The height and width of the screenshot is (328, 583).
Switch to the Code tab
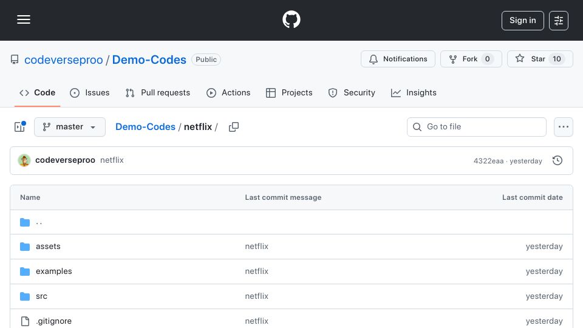coord(37,92)
